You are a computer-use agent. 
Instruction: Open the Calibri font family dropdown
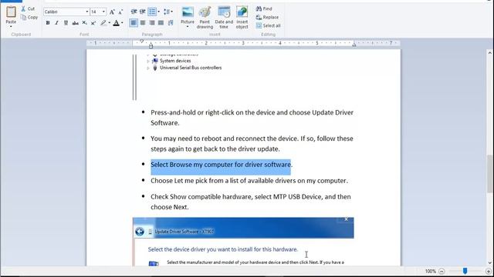coord(87,12)
